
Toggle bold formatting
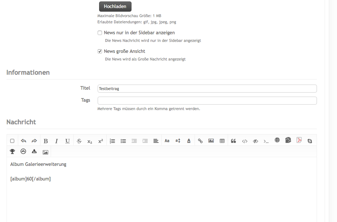click(46, 141)
